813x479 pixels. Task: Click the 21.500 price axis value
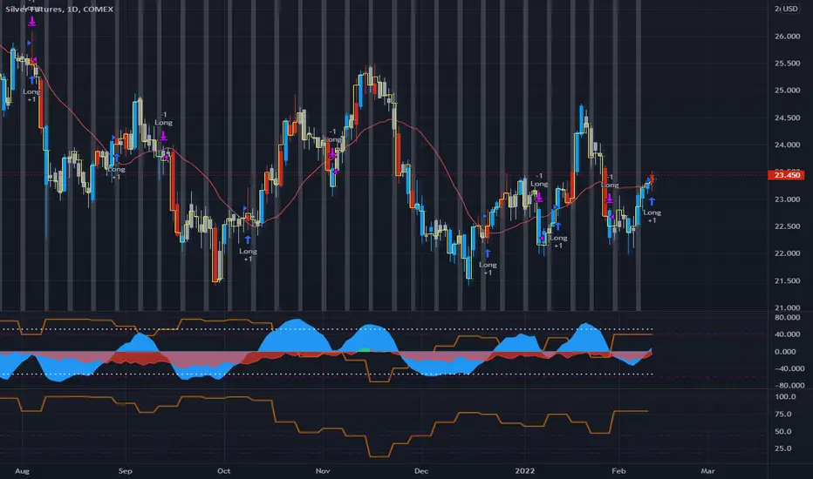pyautogui.click(x=787, y=280)
